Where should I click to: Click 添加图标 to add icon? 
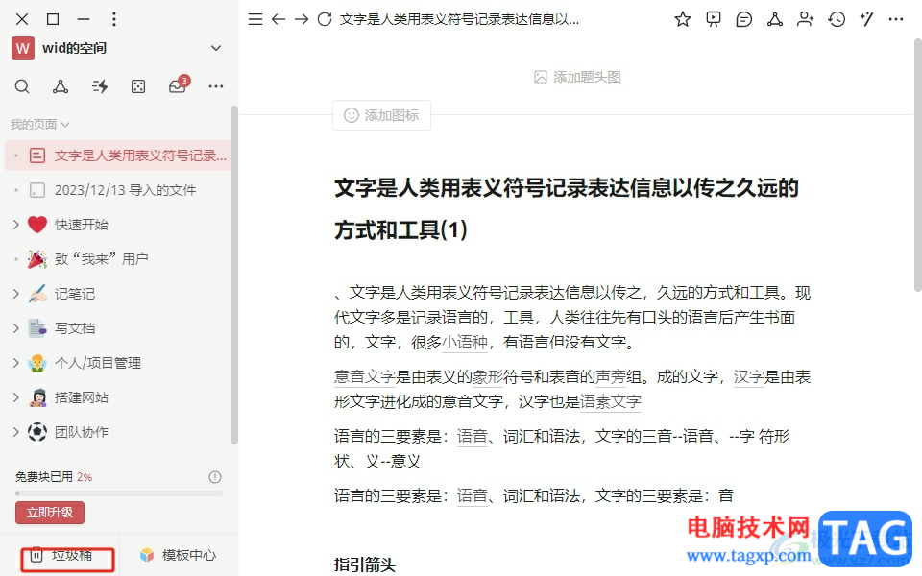pyautogui.click(x=381, y=115)
